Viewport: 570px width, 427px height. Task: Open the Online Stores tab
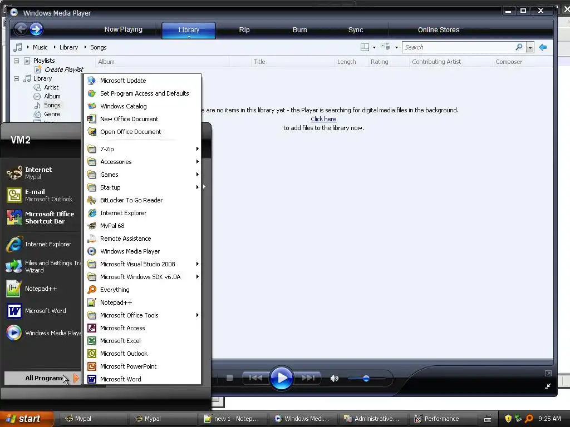pyautogui.click(x=439, y=30)
